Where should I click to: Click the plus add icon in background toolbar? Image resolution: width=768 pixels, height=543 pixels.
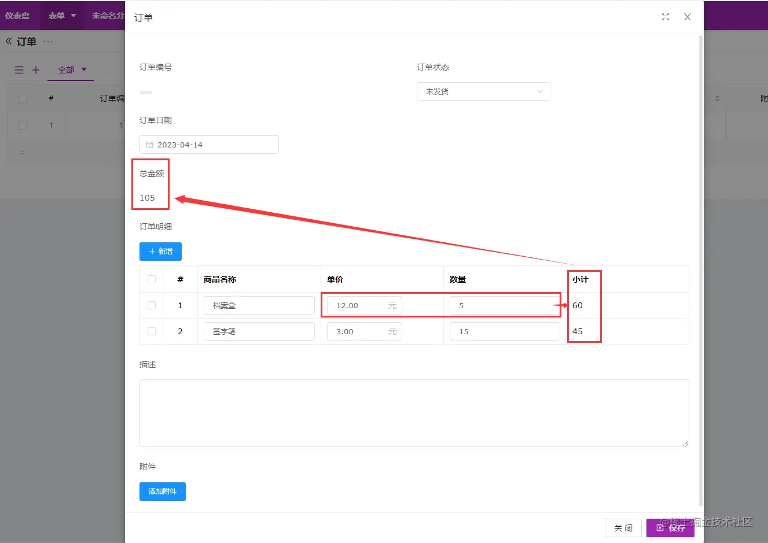coord(36,70)
